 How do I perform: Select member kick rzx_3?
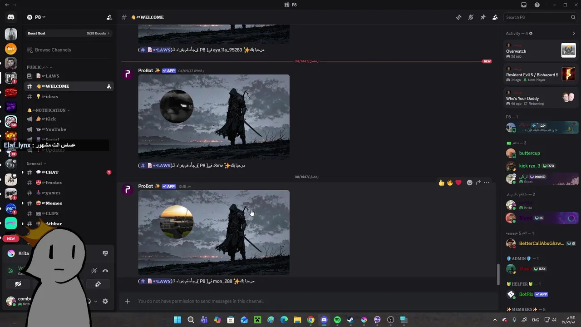pyautogui.click(x=541, y=166)
